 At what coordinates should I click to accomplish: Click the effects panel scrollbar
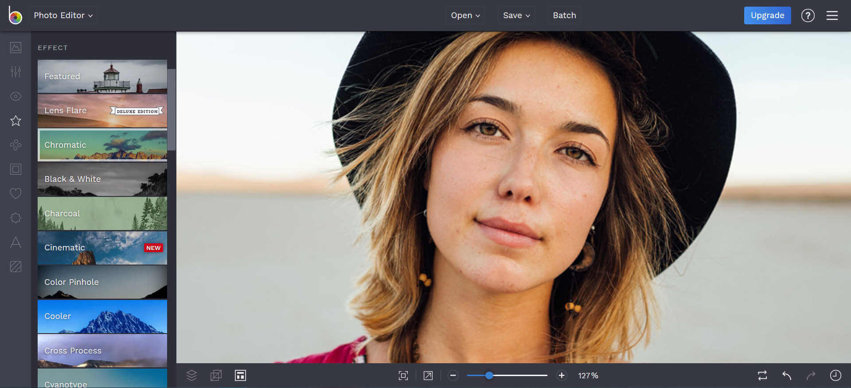pos(171,109)
